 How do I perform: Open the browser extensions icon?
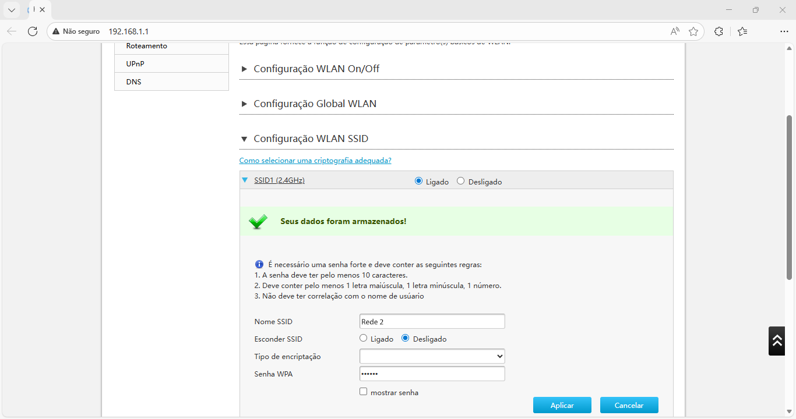[718, 31]
